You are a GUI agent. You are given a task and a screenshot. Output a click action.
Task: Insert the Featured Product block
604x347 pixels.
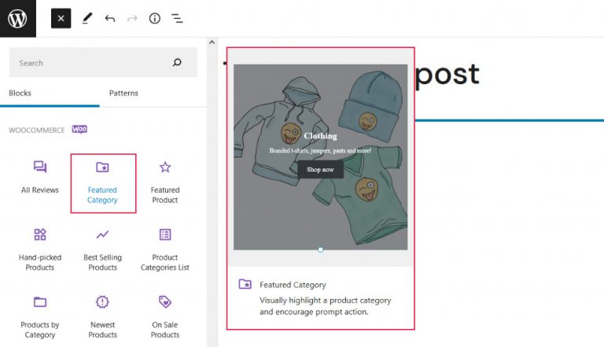click(x=165, y=183)
